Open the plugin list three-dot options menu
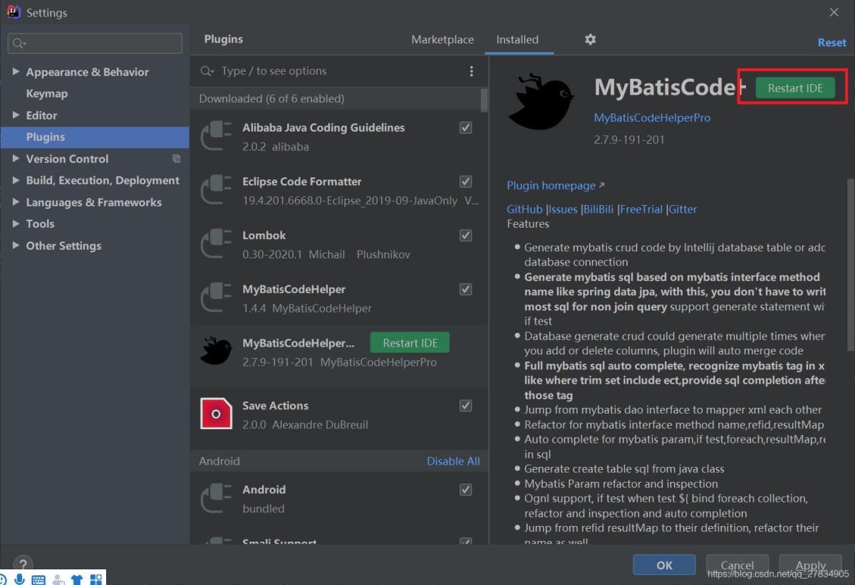The image size is (855, 585). pos(471,71)
